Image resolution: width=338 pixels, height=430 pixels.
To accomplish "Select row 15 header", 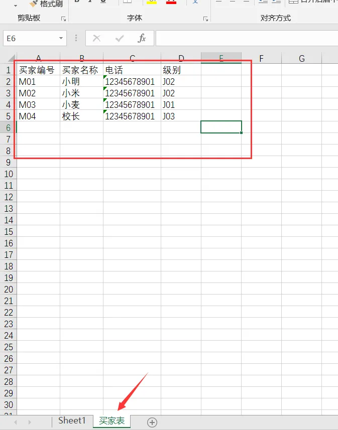I will [8, 231].
